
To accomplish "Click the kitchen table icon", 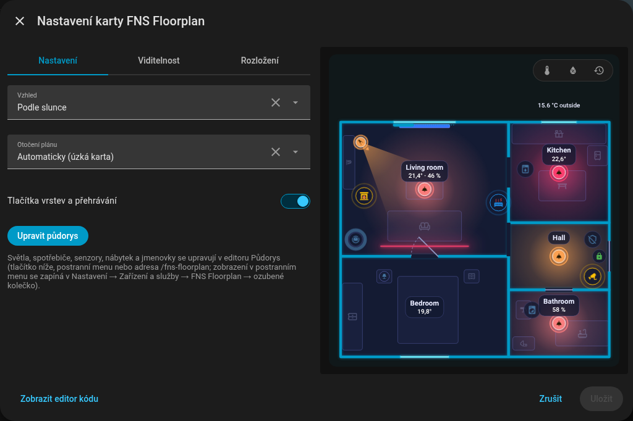I will [563, 186].
